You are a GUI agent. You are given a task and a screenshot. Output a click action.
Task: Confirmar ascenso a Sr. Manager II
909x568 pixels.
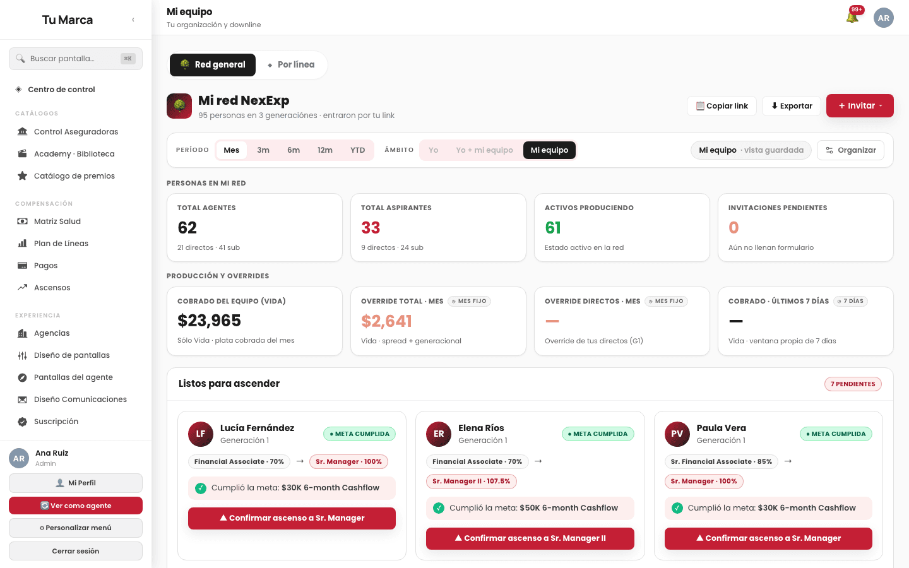click(530, 538)
